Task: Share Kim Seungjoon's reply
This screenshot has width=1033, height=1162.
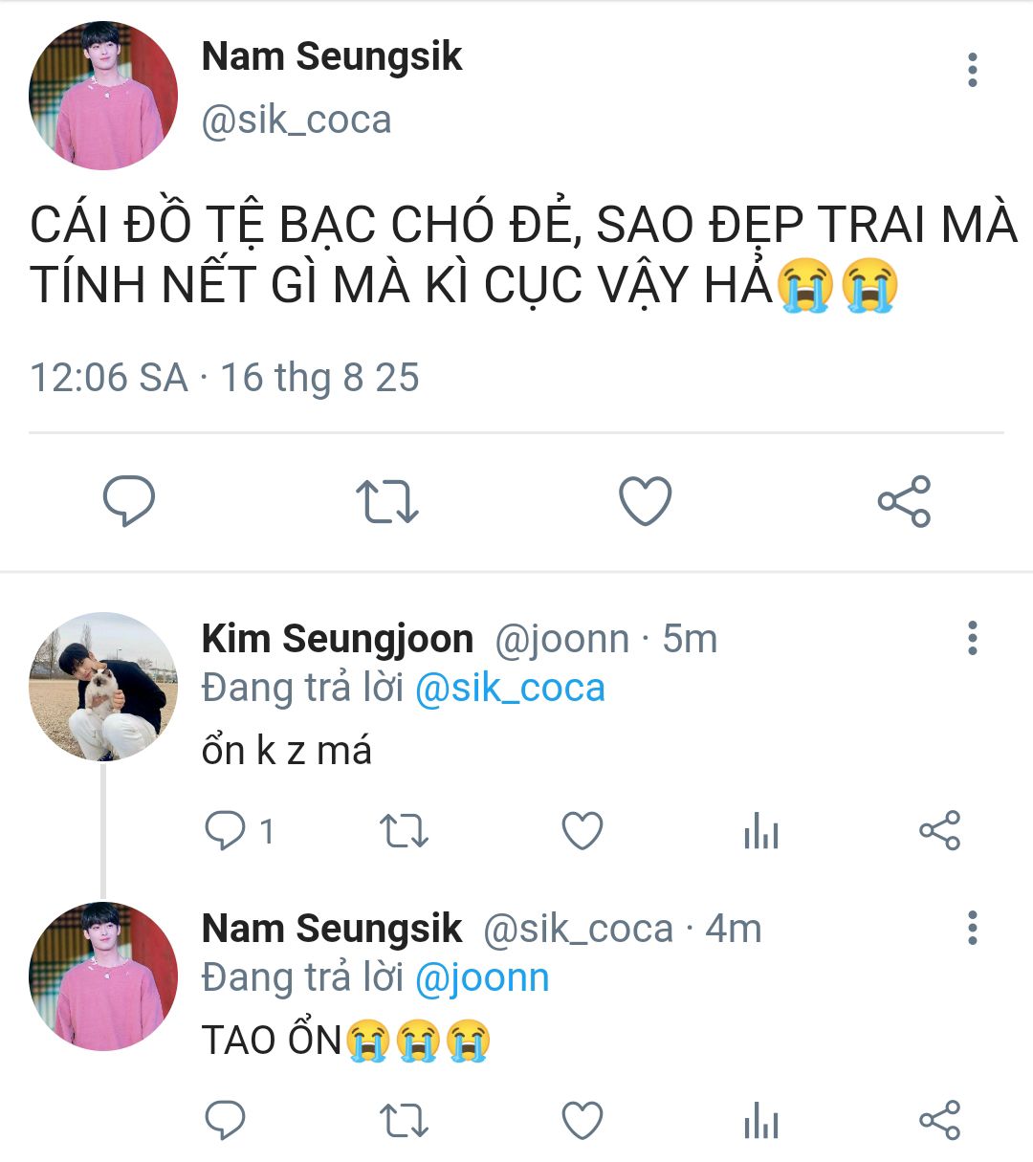Action: (x=939, y=831)
